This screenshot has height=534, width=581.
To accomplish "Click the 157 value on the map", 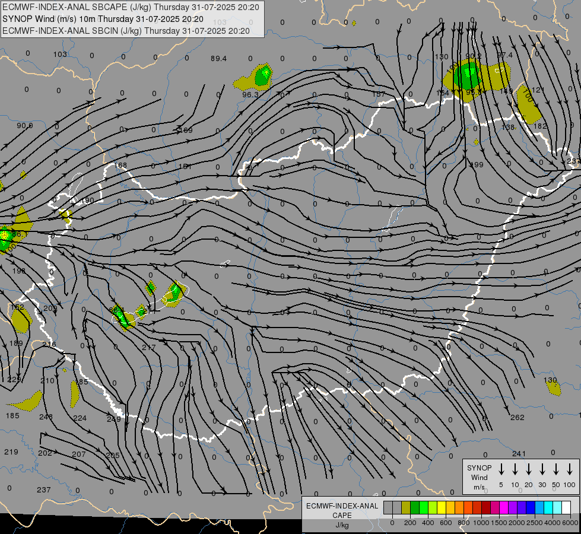I will coord(379,94).
